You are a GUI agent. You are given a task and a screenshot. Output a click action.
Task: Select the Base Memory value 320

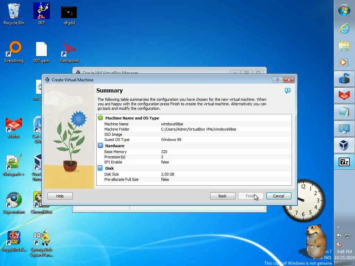click(x=164, y=152)
